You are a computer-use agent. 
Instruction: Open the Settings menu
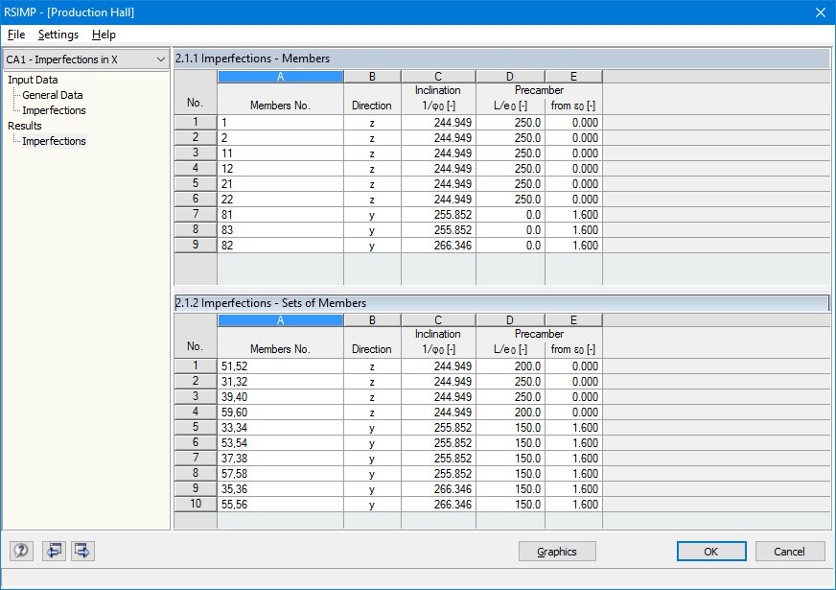(58, 35)
